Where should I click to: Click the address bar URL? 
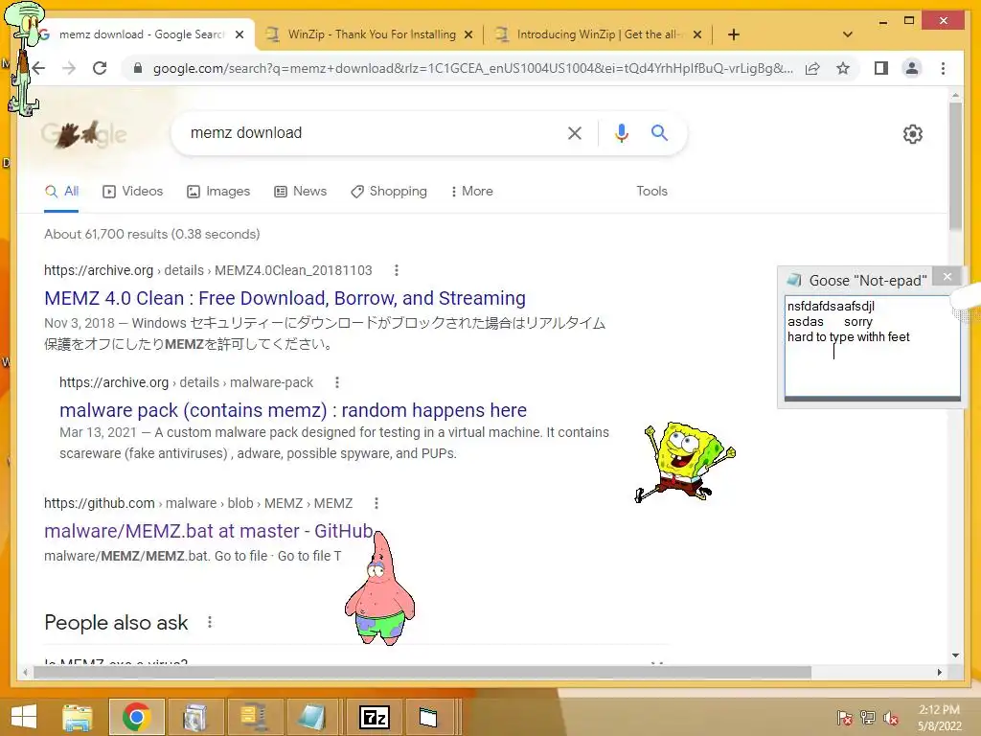(472, 68)
